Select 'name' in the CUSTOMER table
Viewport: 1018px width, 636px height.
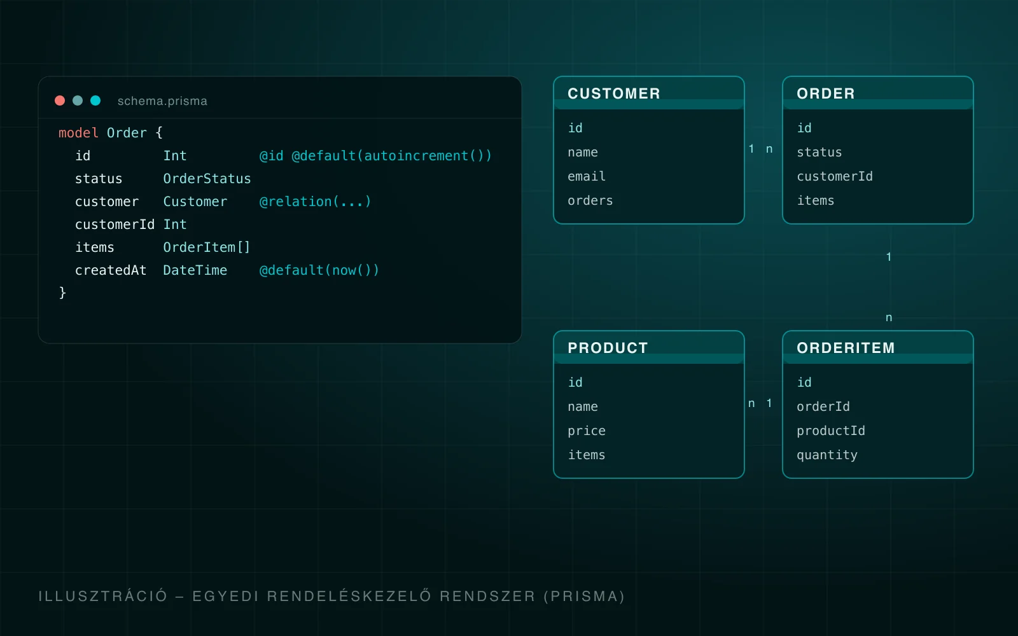(x=583, y=153)
